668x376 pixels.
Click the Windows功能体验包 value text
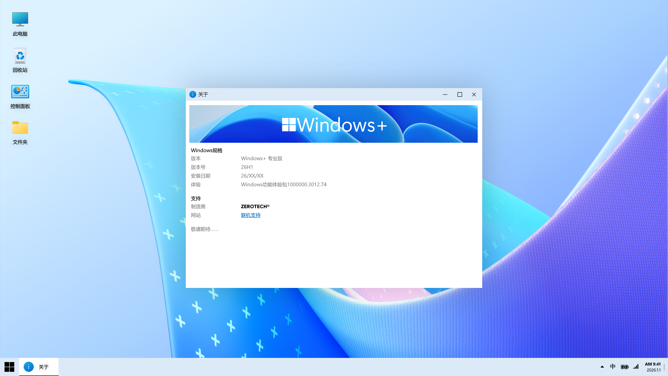[x=284, y=185]
